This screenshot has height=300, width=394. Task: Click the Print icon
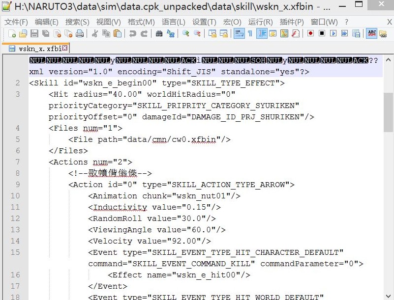click(80, 33)
